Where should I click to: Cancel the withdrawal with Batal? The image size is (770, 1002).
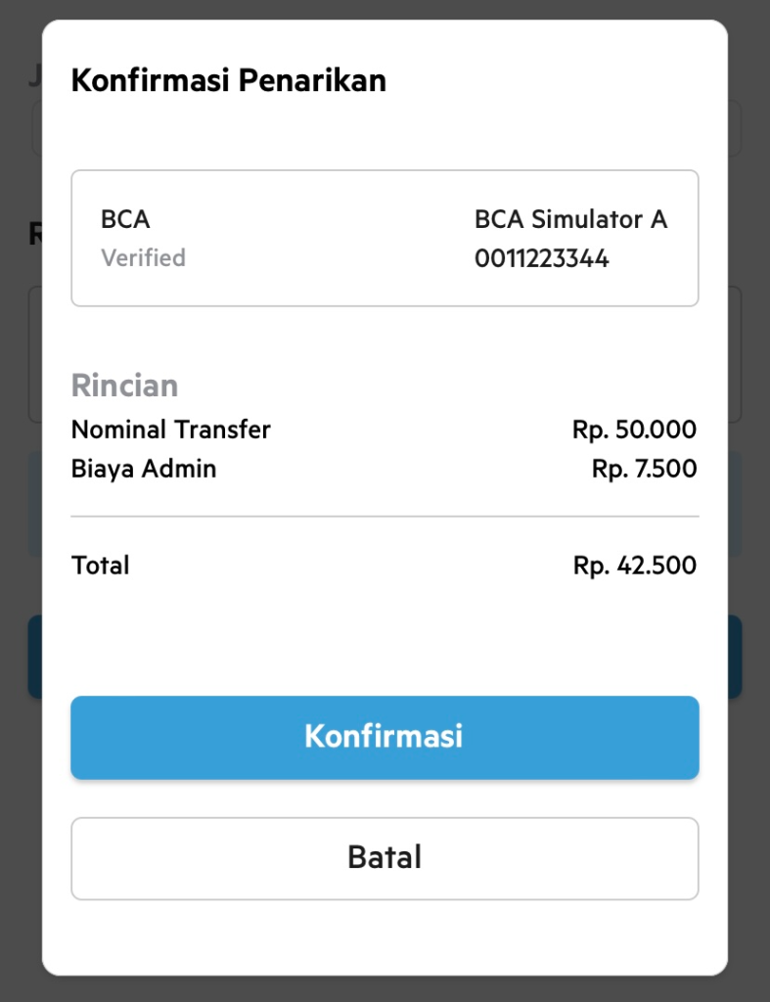385,858
